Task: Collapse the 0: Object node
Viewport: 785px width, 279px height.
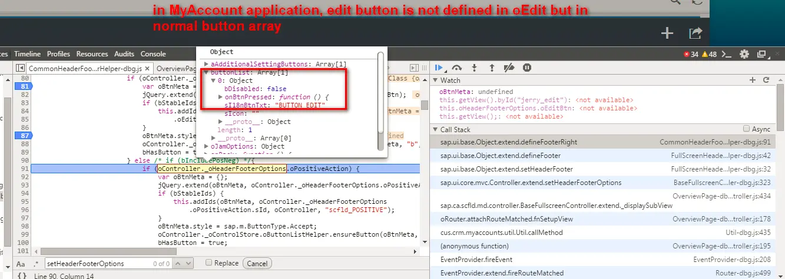Action: tap(213, 80)
